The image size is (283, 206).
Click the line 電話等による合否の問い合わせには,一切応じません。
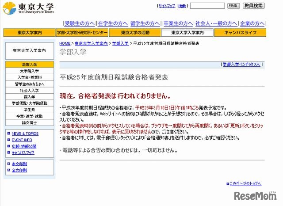click(119, 150)
